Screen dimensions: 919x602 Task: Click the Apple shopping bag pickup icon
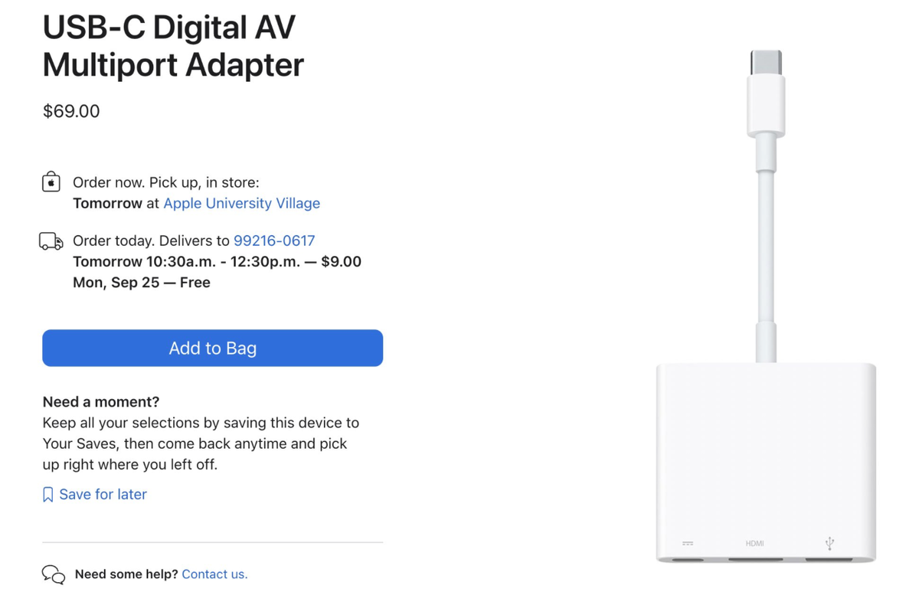(51, 182)
